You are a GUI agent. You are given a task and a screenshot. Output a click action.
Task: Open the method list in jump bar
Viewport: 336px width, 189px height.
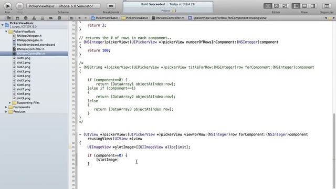click(x=227, y=18)
